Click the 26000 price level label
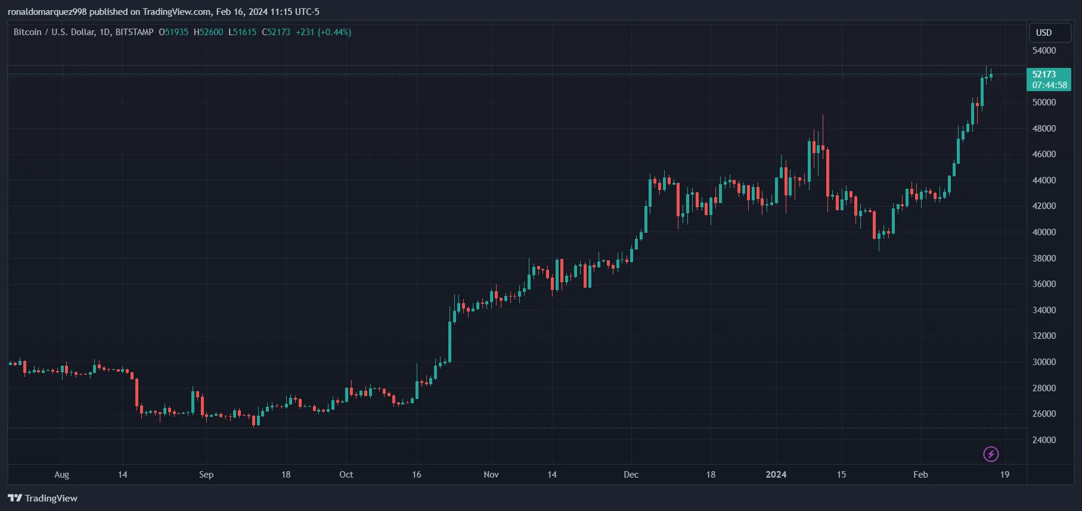 click(x=1044, y=414)
